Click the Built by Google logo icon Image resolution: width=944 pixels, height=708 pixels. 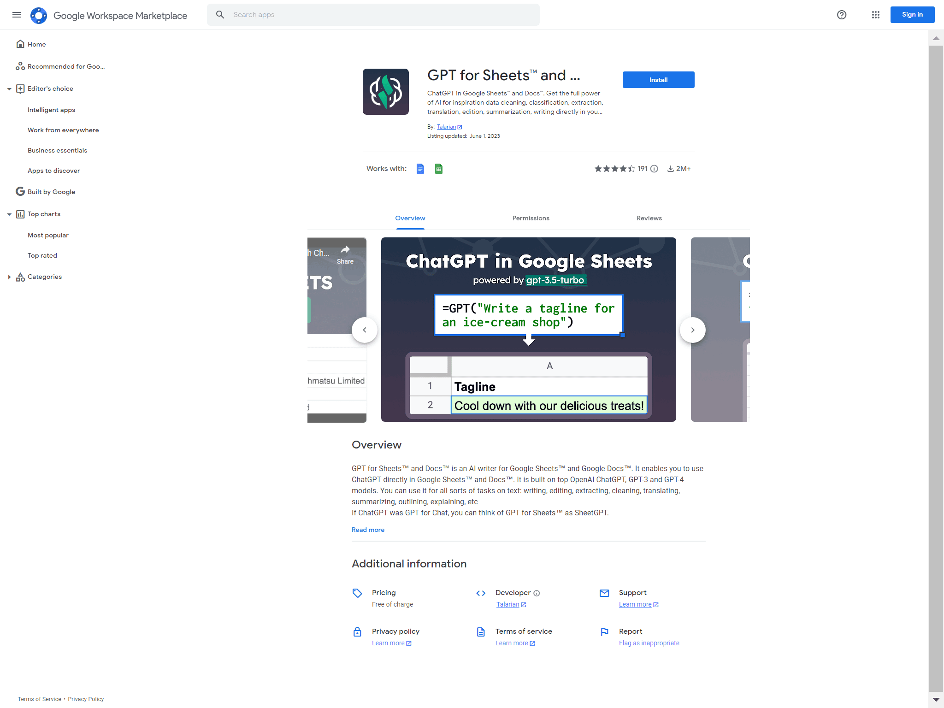tap(20, 191)
